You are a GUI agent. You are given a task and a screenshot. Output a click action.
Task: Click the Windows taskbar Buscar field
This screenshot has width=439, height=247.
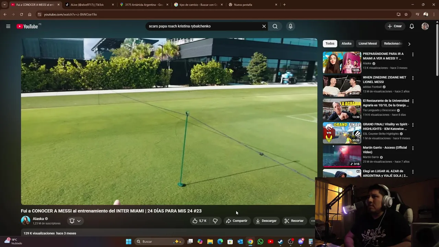click(x=159, y=242)
